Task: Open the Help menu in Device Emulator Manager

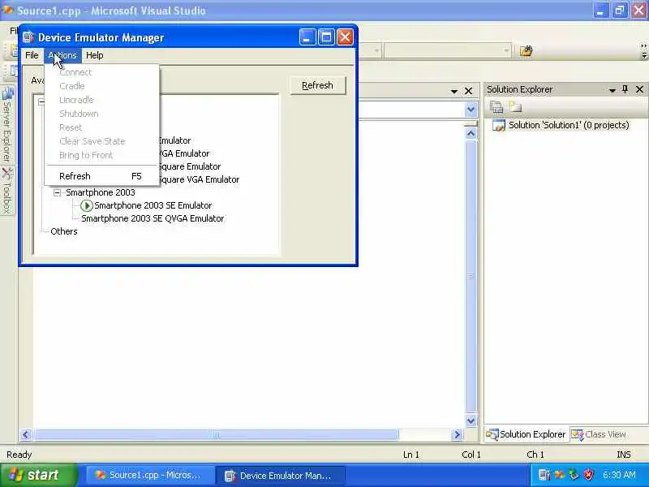Action: click(x=94, y=55)
